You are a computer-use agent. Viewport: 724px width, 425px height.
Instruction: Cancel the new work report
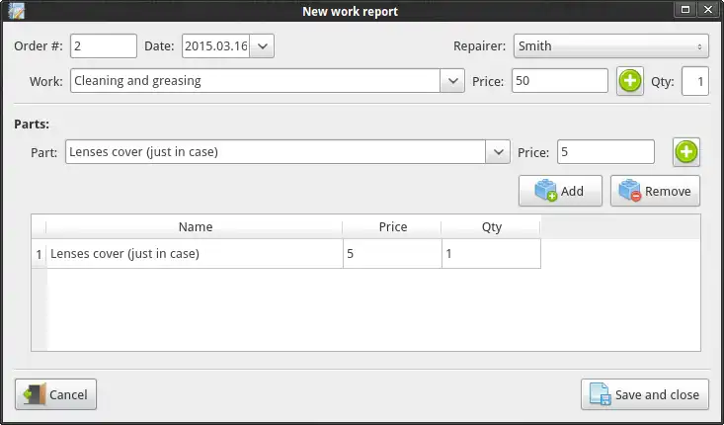coord(56,394)
